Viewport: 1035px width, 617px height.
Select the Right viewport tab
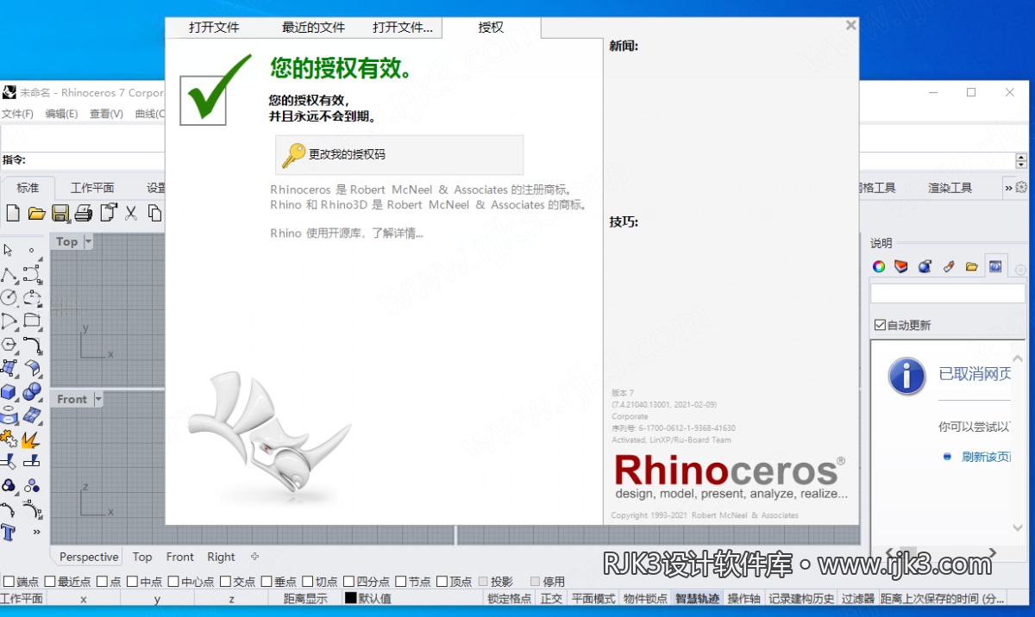[x=221, y=557]
